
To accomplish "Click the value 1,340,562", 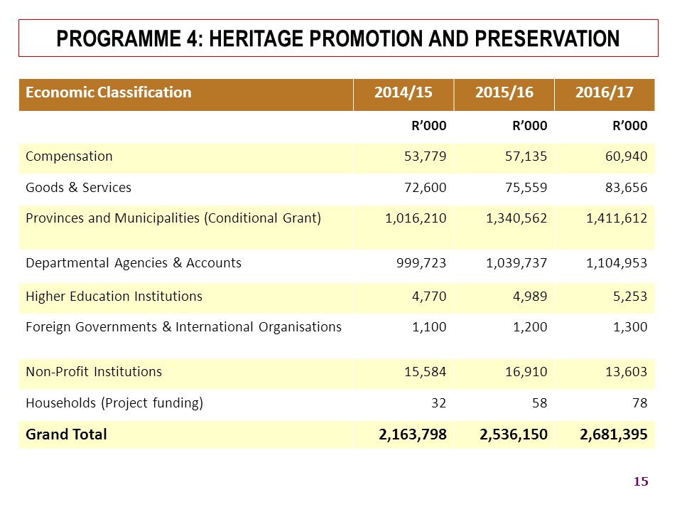I will (516, 218).
